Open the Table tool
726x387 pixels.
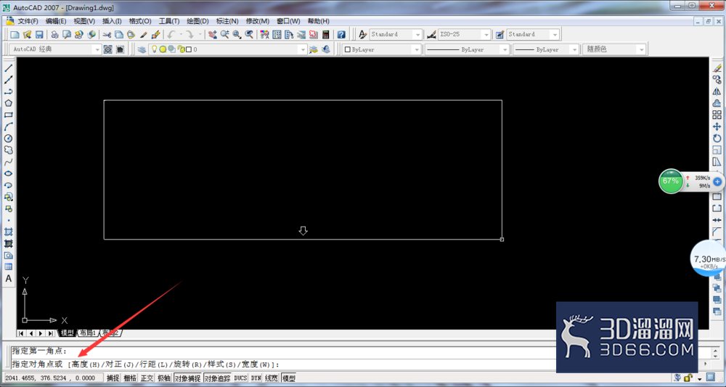tap(8, 266)
